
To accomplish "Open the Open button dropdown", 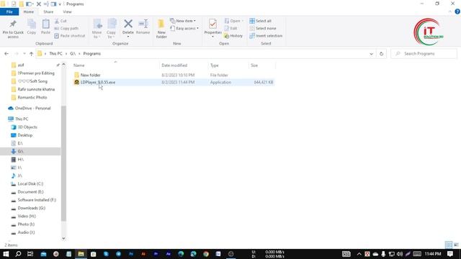I will [243, 21].
